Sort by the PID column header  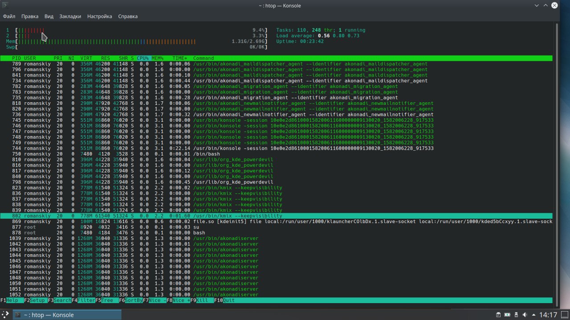pyautogui.click(x=16, y=58)
